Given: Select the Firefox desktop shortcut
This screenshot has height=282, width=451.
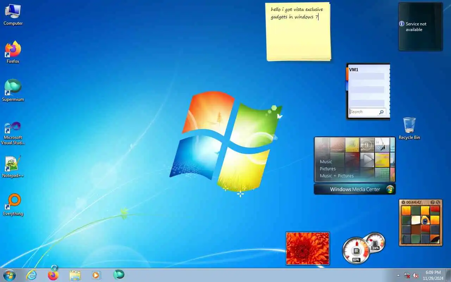Looking at the screenshot, I should pos(13,53).
